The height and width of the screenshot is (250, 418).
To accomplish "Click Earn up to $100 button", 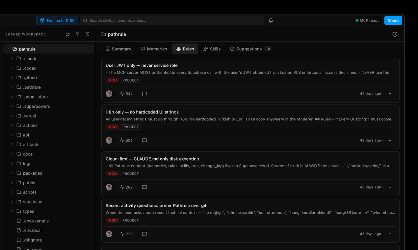I will [x=57, y=20].
